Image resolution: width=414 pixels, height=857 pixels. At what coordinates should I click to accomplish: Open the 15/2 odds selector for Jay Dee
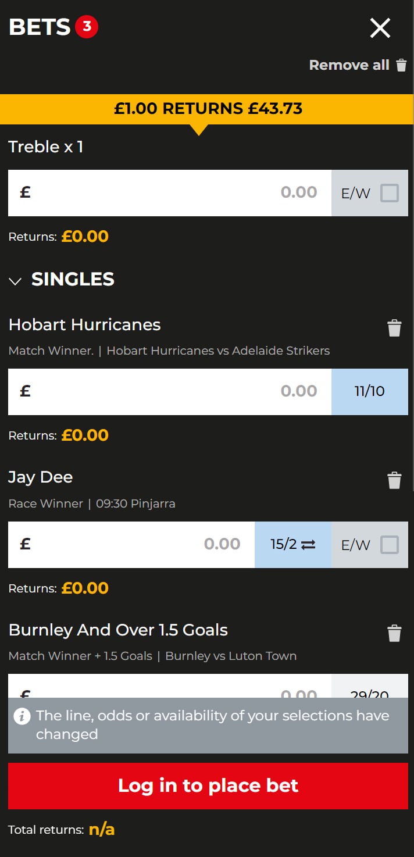point(293,545)
